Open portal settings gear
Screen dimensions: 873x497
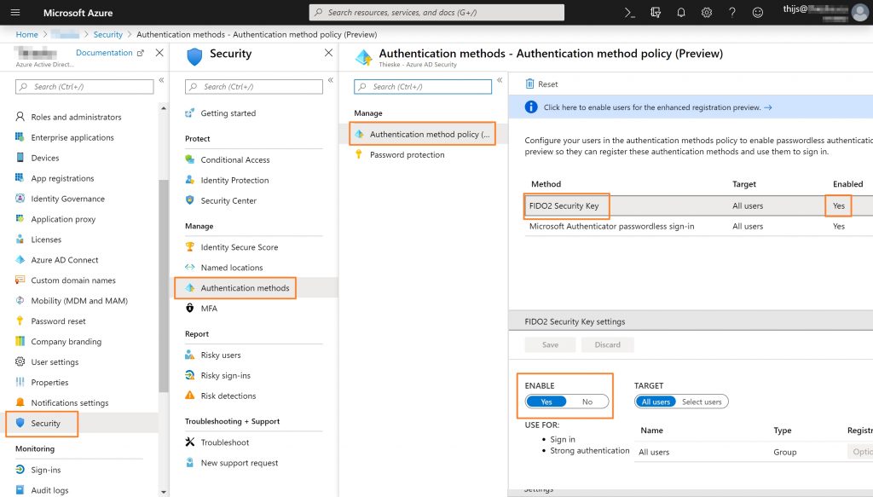(x=707, y=12)
